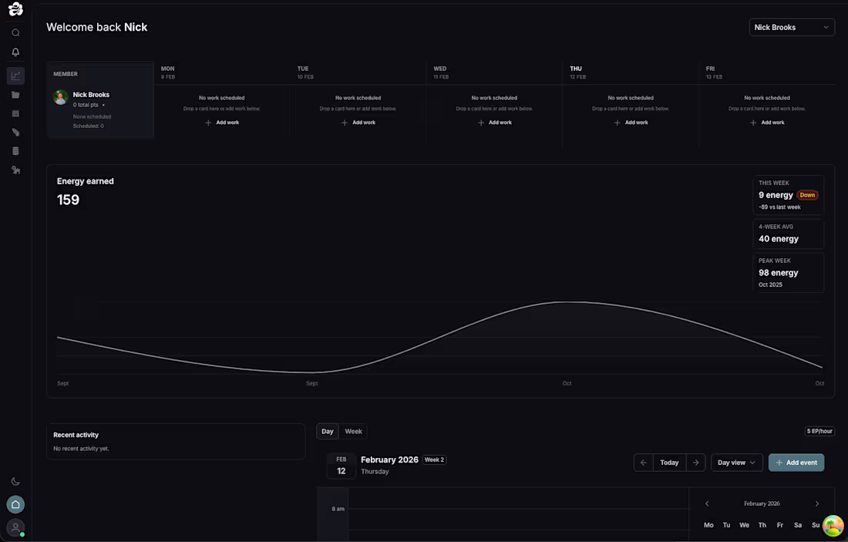Toggle dark mode with moon icon

point(15,481)
